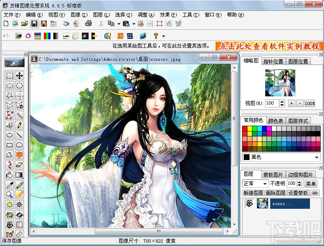This screenshot has height=246, width=324.
Task: Click the copy icon in toolbar
Action: [111, 24]
